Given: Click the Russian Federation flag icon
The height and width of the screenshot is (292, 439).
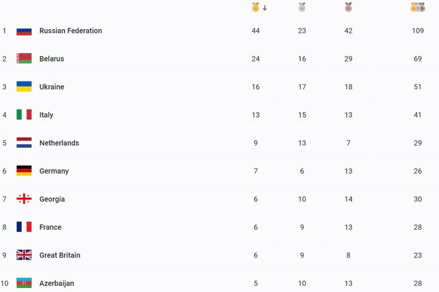Looking at the screenshot, I should point(24,31).
